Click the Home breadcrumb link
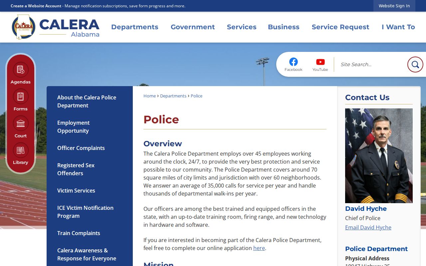 click(x=149, y=96)
